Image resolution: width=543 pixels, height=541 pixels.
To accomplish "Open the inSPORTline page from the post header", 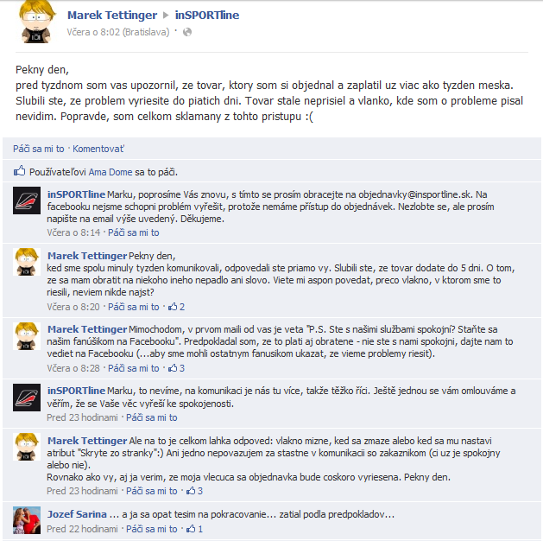I will click(x=207, y=16).
